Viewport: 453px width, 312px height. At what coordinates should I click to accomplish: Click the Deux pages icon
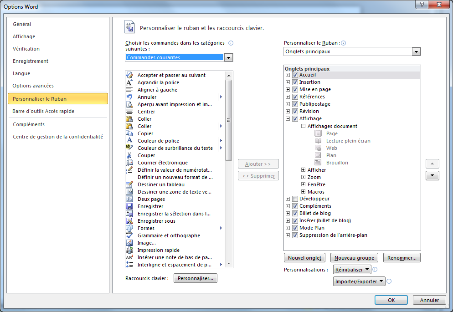129,199
